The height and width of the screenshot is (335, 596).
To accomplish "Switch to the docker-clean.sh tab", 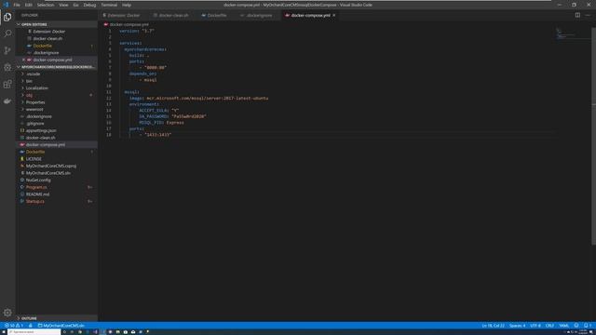I will pyautogui.click(x=173, y=15).
